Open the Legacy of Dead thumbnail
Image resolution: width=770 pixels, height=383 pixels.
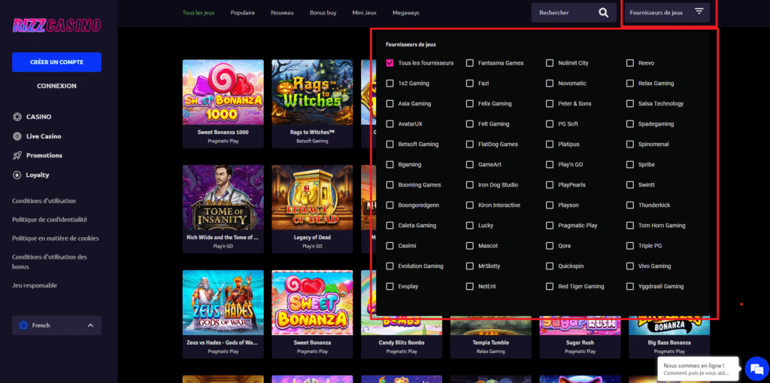[312, 198]
